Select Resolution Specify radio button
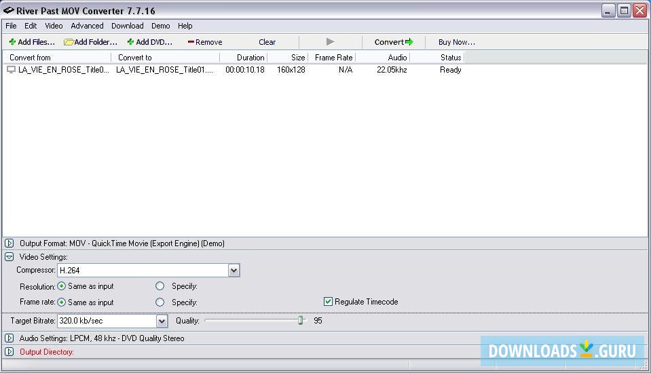Image resolution: width=651 pixels, height=373 pixels. point(160,286)
